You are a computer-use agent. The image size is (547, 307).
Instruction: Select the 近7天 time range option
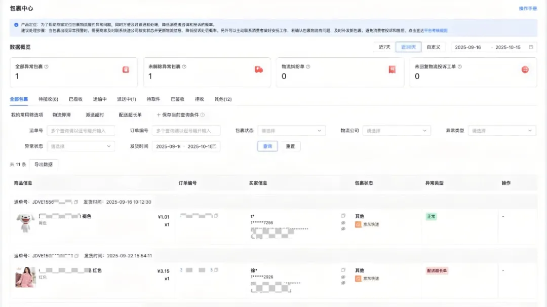(x=384, y=47)
